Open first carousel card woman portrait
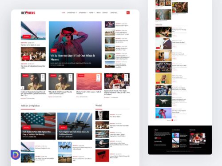222x166 pixels. point(33,81)
